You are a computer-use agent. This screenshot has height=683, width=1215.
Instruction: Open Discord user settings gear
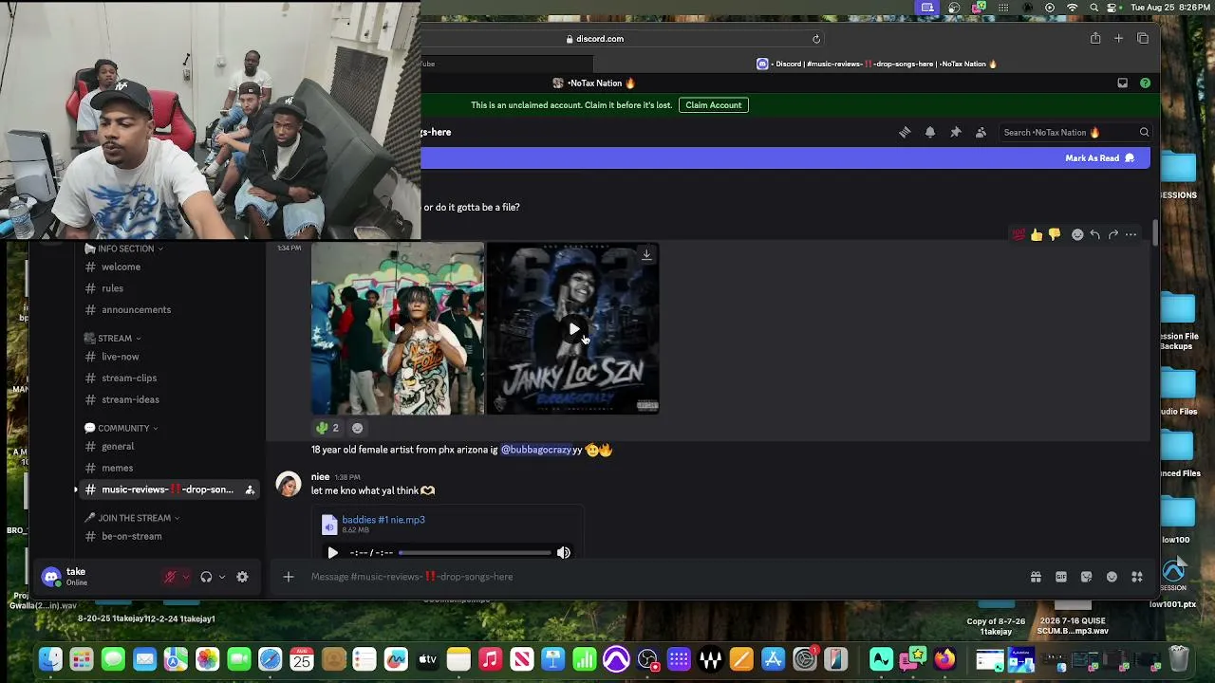tap(242, 577)
